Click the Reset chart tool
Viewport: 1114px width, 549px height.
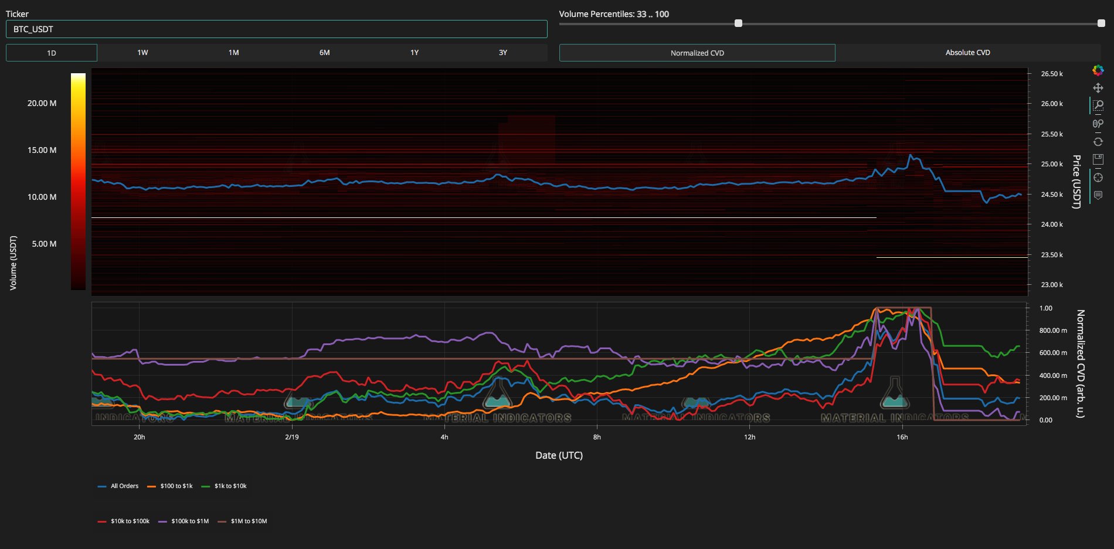tap(1098, 142)
